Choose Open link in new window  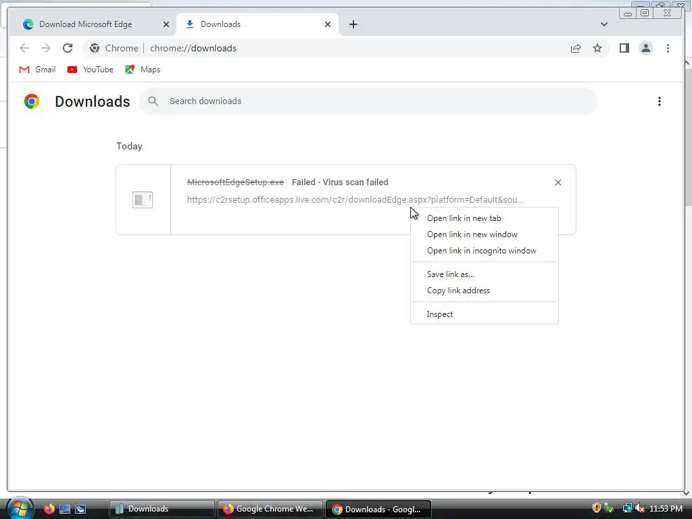click(x=484, y=234)
